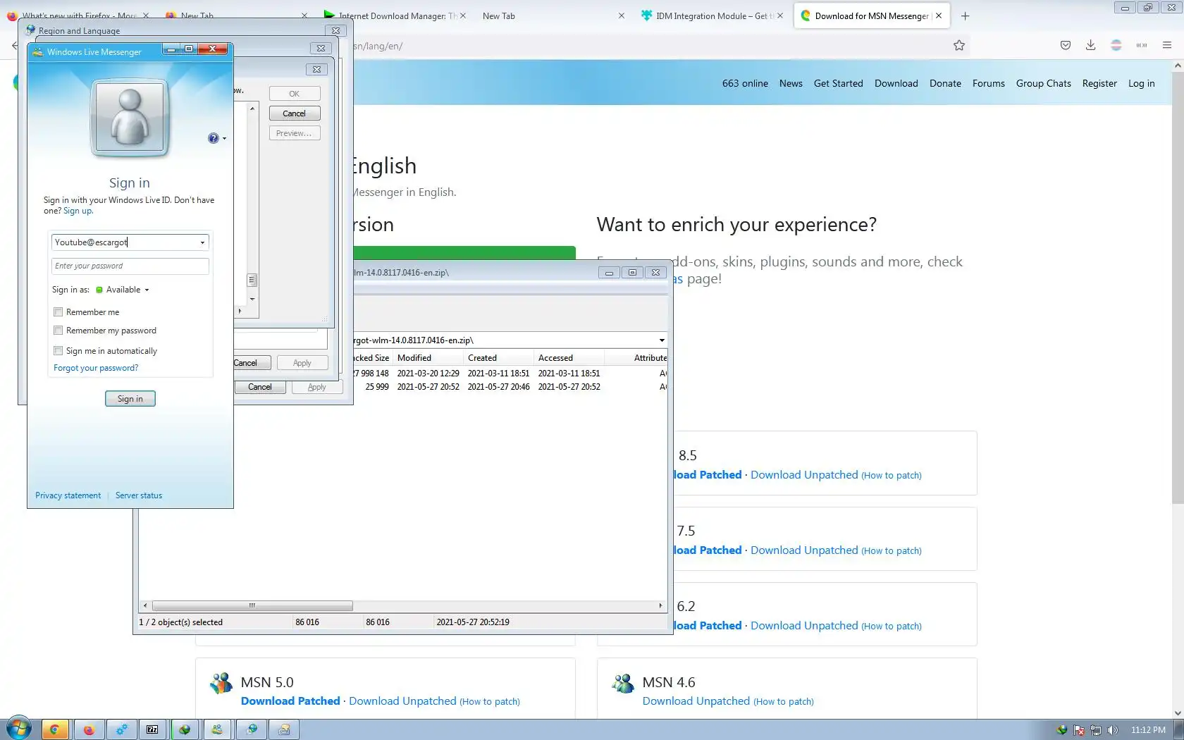
Task: Enable Remember my password checkbox
Action: pyautogui.click(x=58, y=331)
